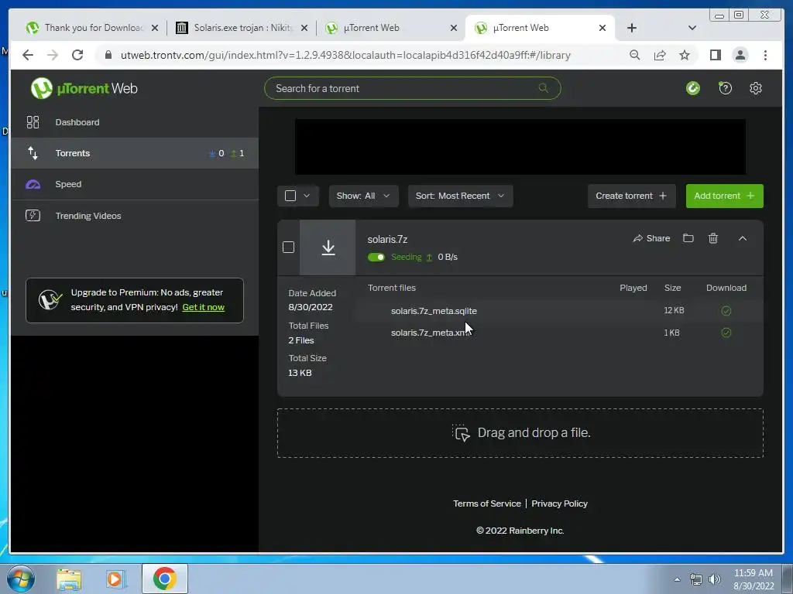
Task: Open the Dashboard sidebar item
Action: 135,122
